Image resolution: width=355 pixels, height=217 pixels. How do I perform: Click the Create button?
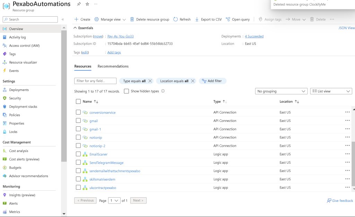(x=83, y=19)
